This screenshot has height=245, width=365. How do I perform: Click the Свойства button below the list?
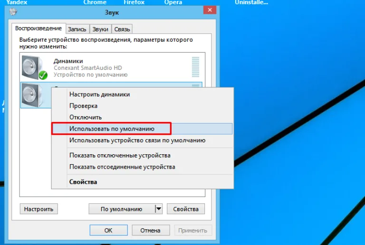point(186,209)
